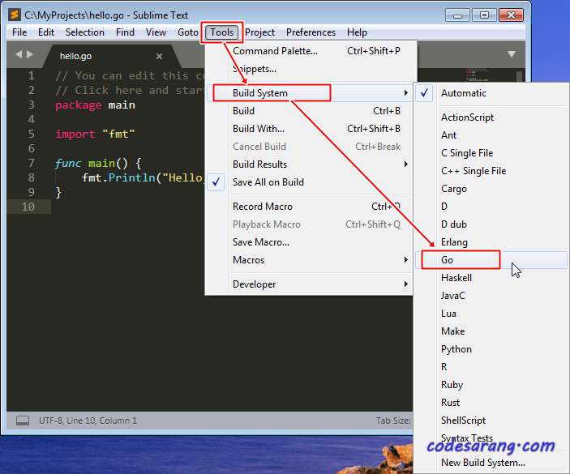This screenshot has width=570, height=474.
Task: Open the Help menu
Action: coord(357,32)
